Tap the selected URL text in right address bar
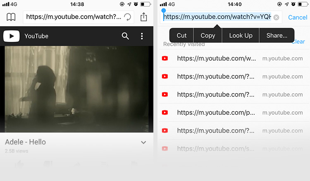 coord(217,17)
